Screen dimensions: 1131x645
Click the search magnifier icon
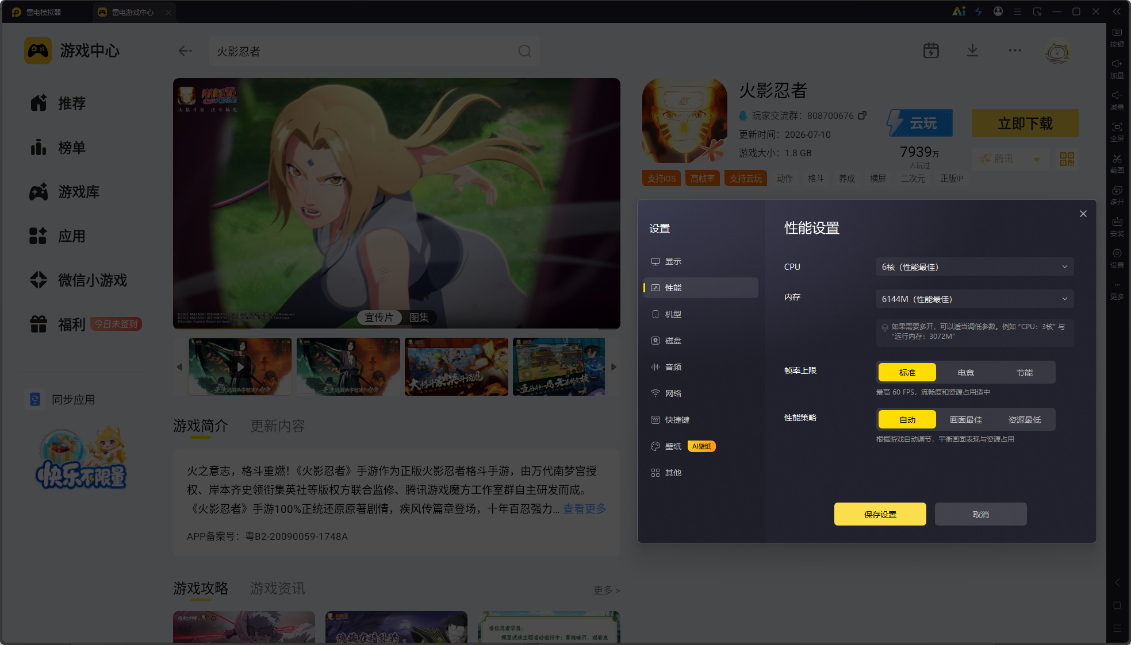(x=524, y=51)
